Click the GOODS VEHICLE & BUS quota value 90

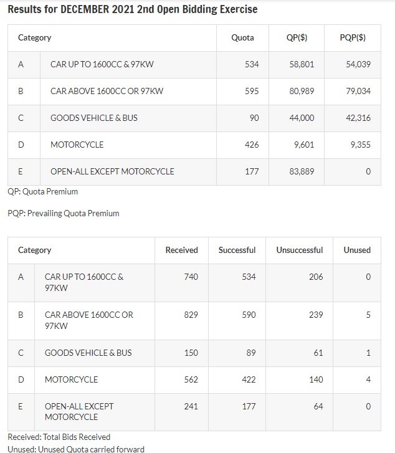[254, 118]
